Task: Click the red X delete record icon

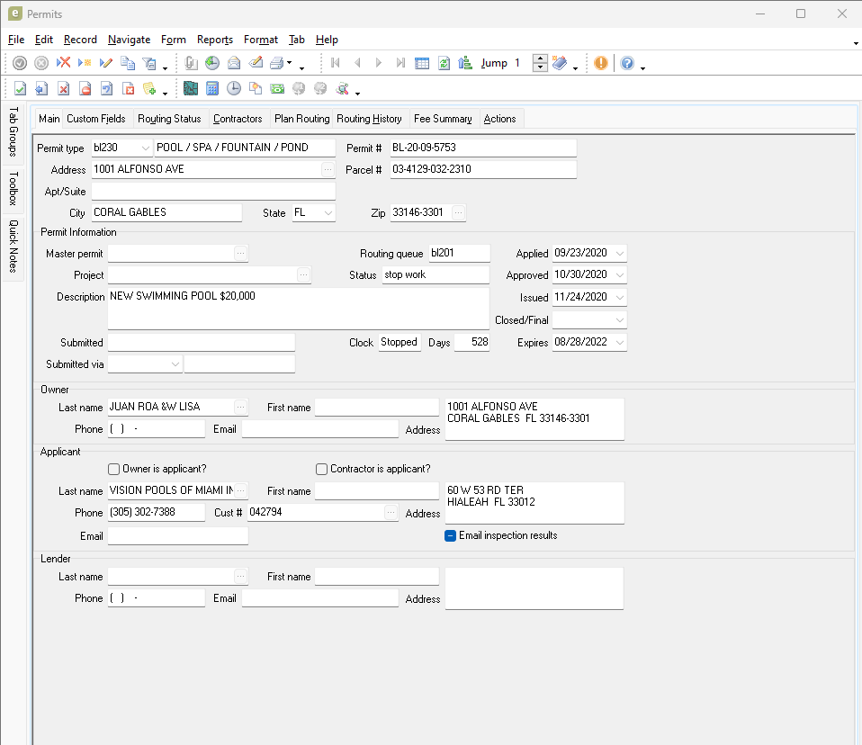Action: (x=63, y=63)
